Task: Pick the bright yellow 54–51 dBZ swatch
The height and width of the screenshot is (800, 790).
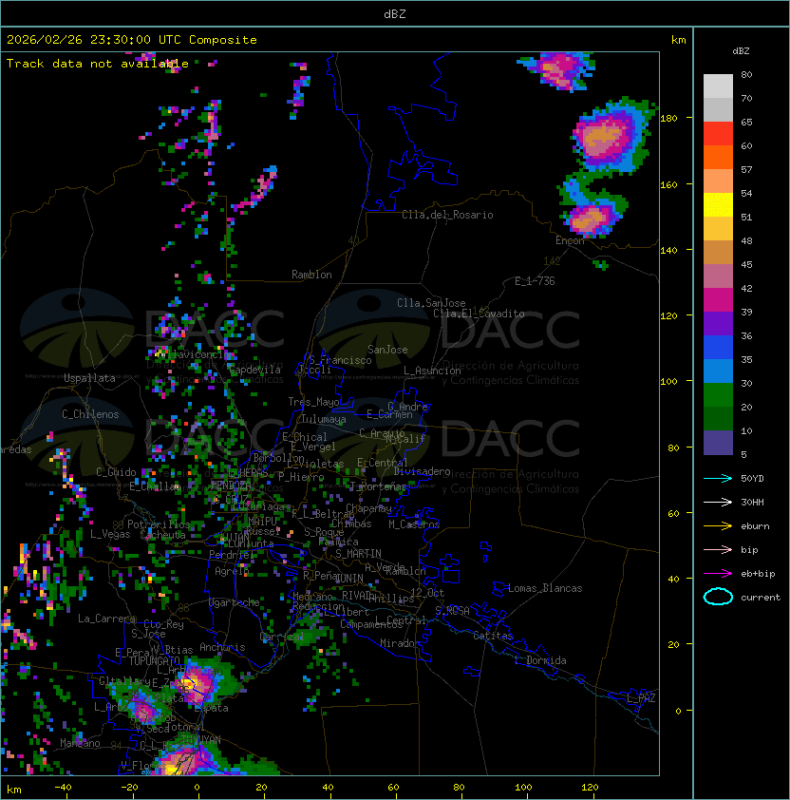Action: coord(718,204)
